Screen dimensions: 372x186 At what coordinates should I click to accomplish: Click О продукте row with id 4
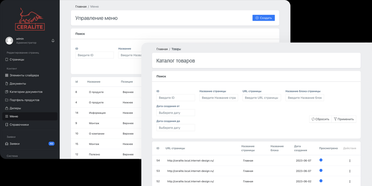pyautogui.click(x=96, y=102)
